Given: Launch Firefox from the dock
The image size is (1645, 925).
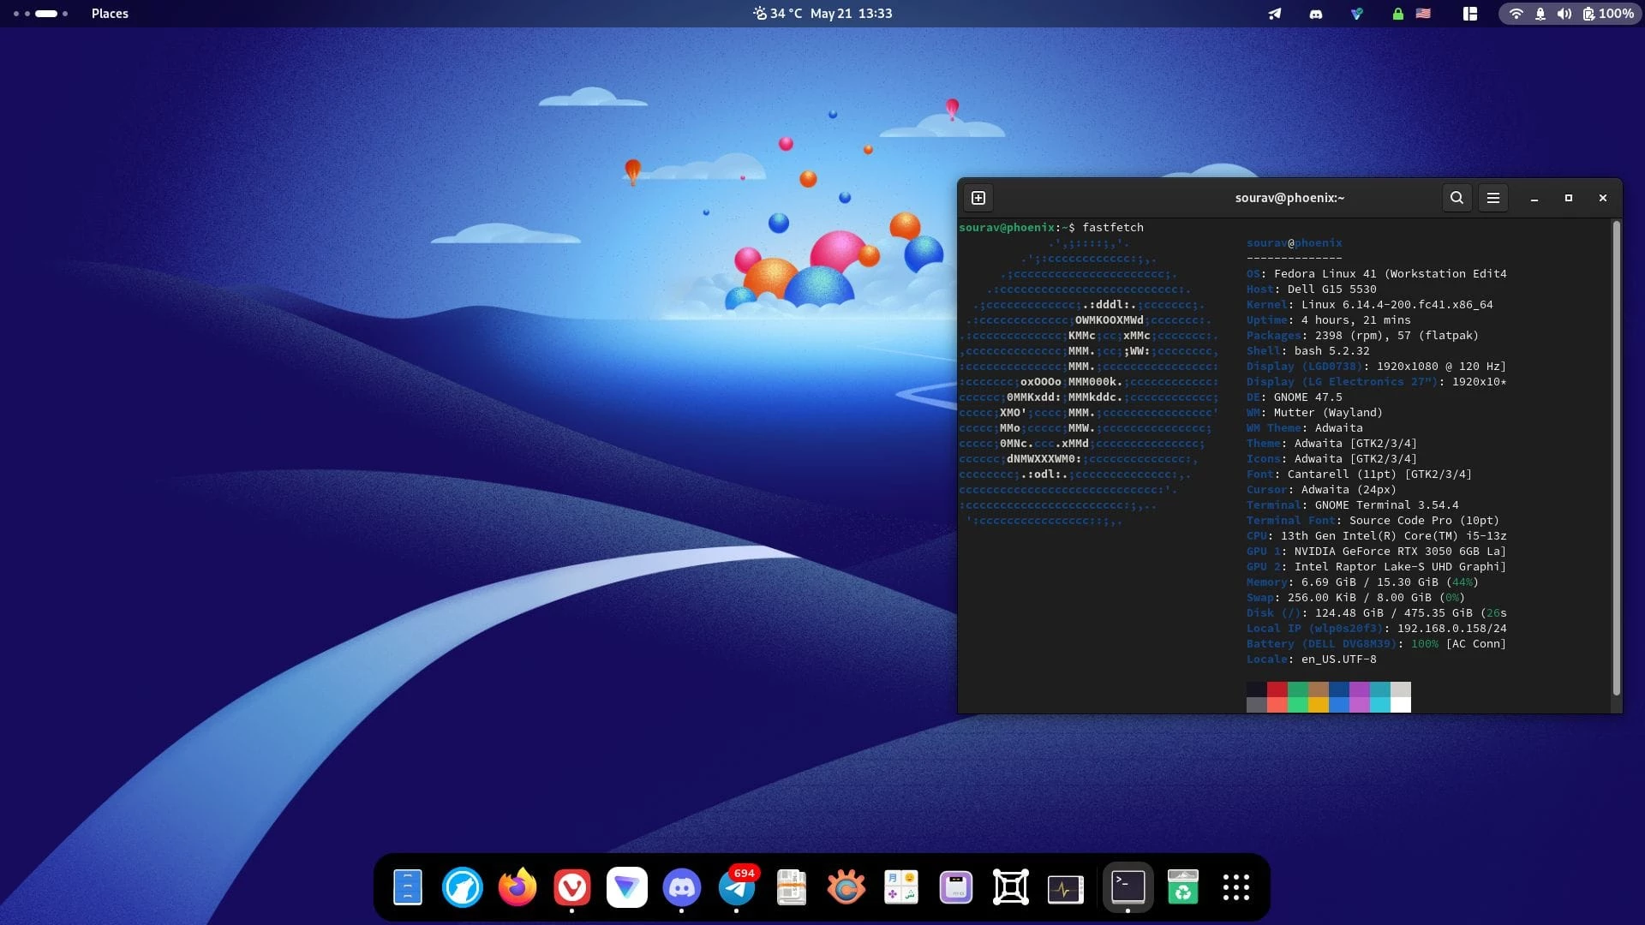Looking at the screenshot, I should click(518, 886).
